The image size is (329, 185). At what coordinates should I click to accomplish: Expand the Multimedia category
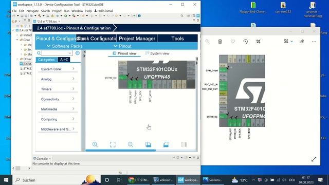pos(58,109)
